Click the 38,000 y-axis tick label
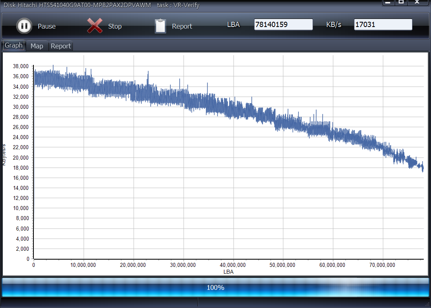 [x=21, y=66]
